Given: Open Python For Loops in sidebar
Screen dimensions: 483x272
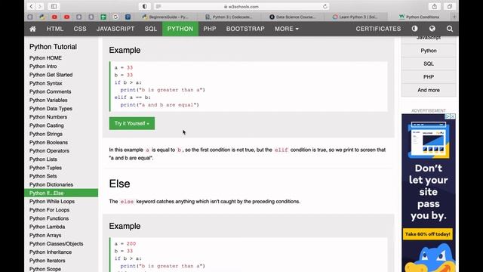Looking at the screenshot, I should pos(49,210).
